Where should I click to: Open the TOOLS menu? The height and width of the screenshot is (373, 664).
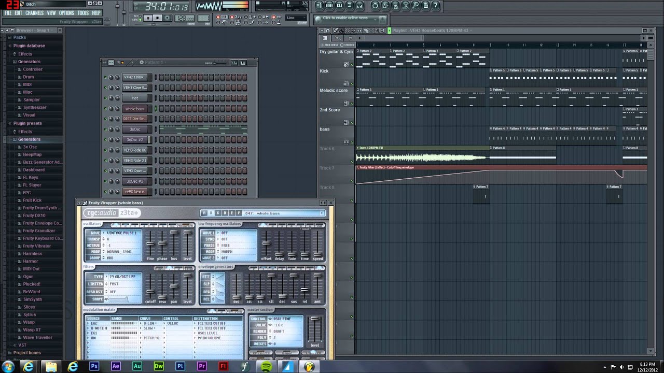coord(83,13)
